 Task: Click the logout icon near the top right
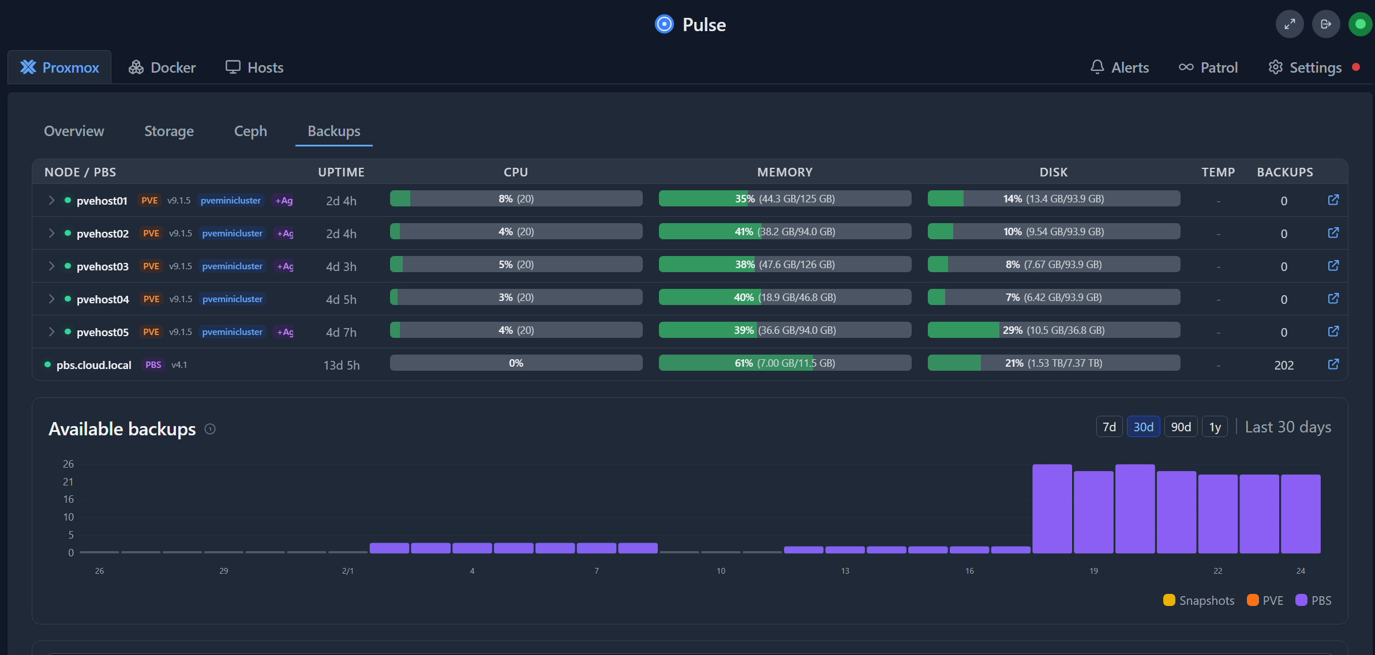tap(1325, 24)
